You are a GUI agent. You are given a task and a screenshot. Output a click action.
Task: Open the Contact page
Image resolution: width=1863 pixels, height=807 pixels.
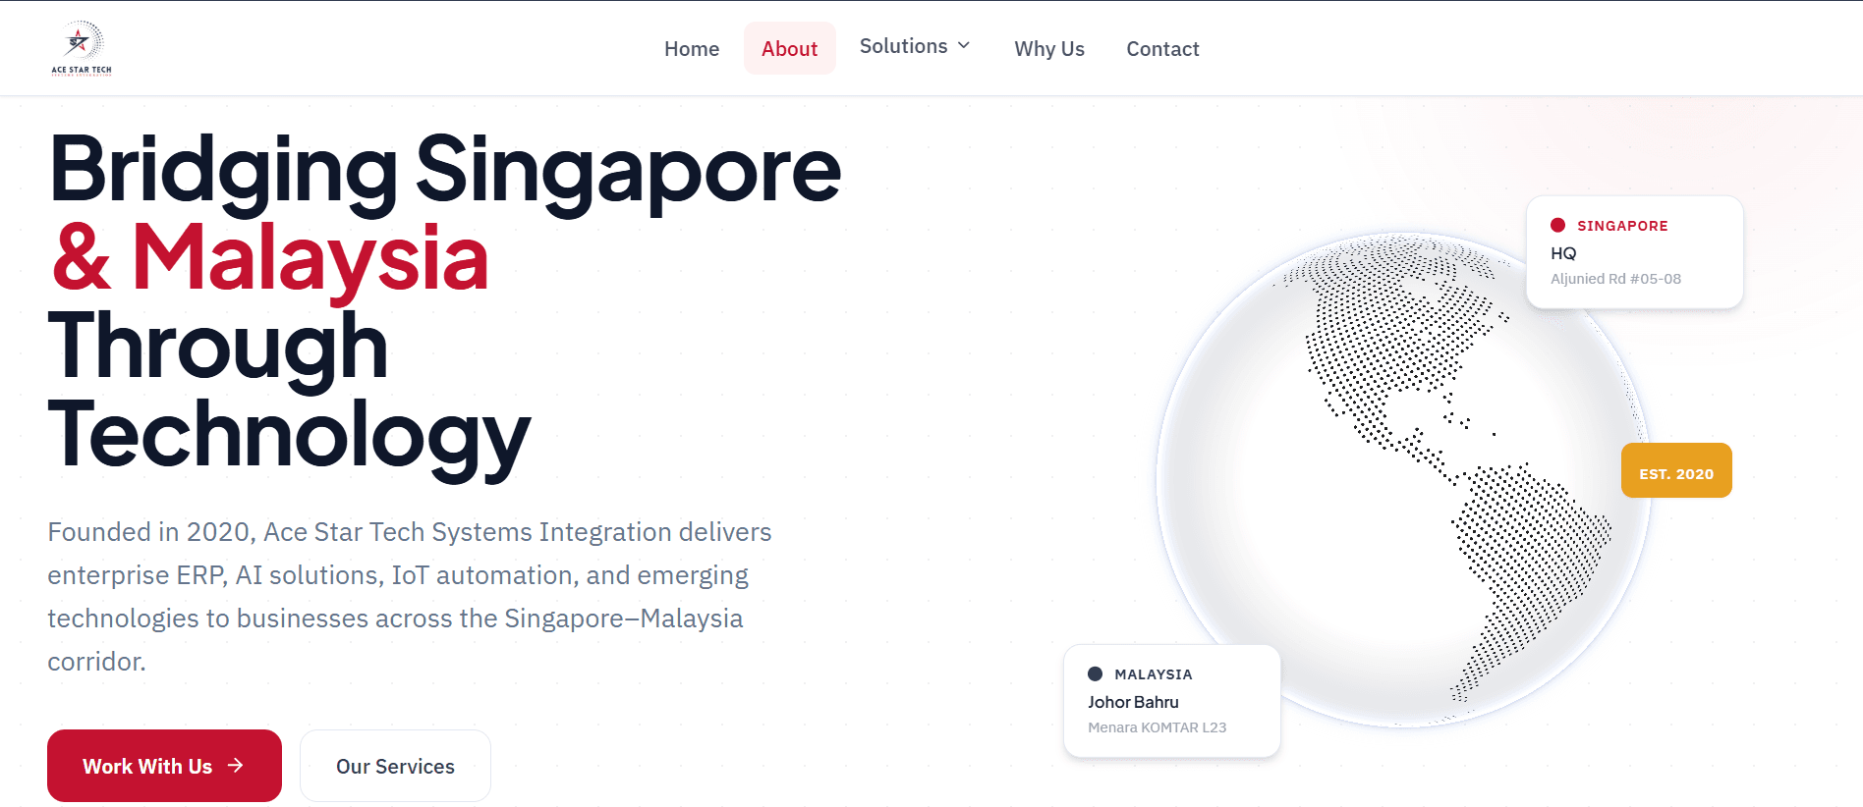click(x=1162, y=49)
